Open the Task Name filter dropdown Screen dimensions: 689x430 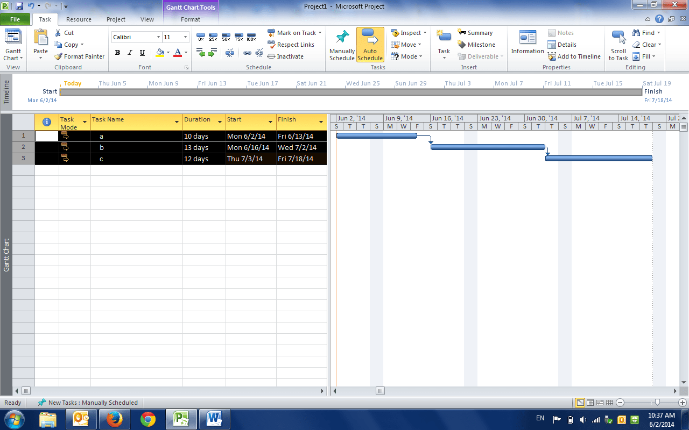[178, 122]
